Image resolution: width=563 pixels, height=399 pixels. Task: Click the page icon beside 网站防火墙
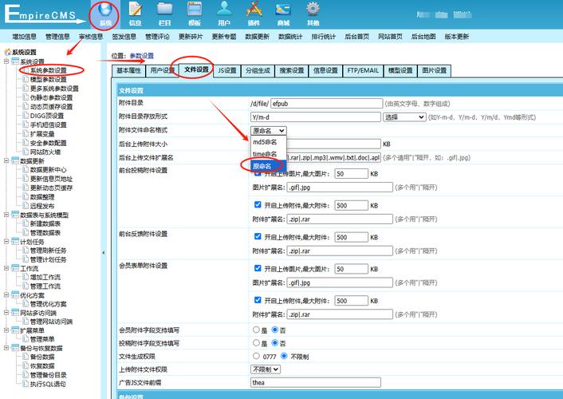pos(26,152)
